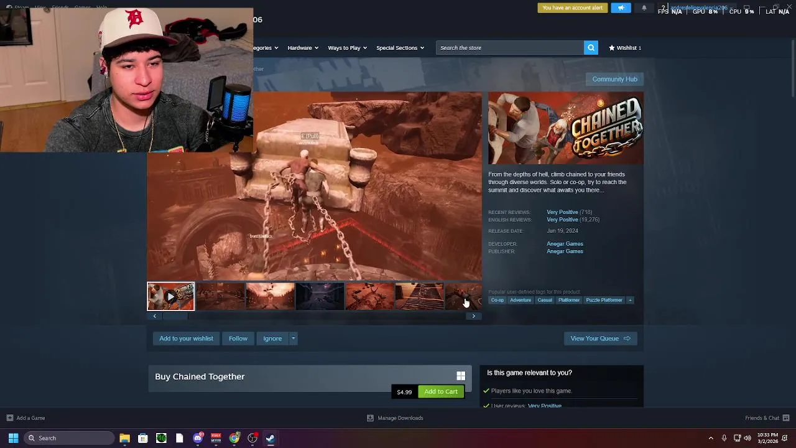Image resolution: width=796 pixels, height=448 pixels.
Task: Open Manage Downloads icon in bottom bar
Action: (x=370, y=418)
